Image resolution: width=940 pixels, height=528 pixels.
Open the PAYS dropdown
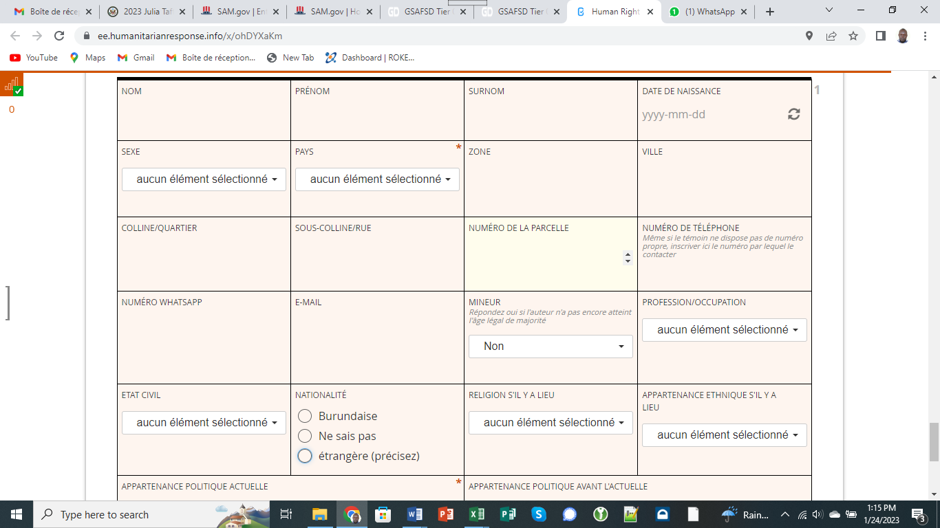click(x=377, y=179)
